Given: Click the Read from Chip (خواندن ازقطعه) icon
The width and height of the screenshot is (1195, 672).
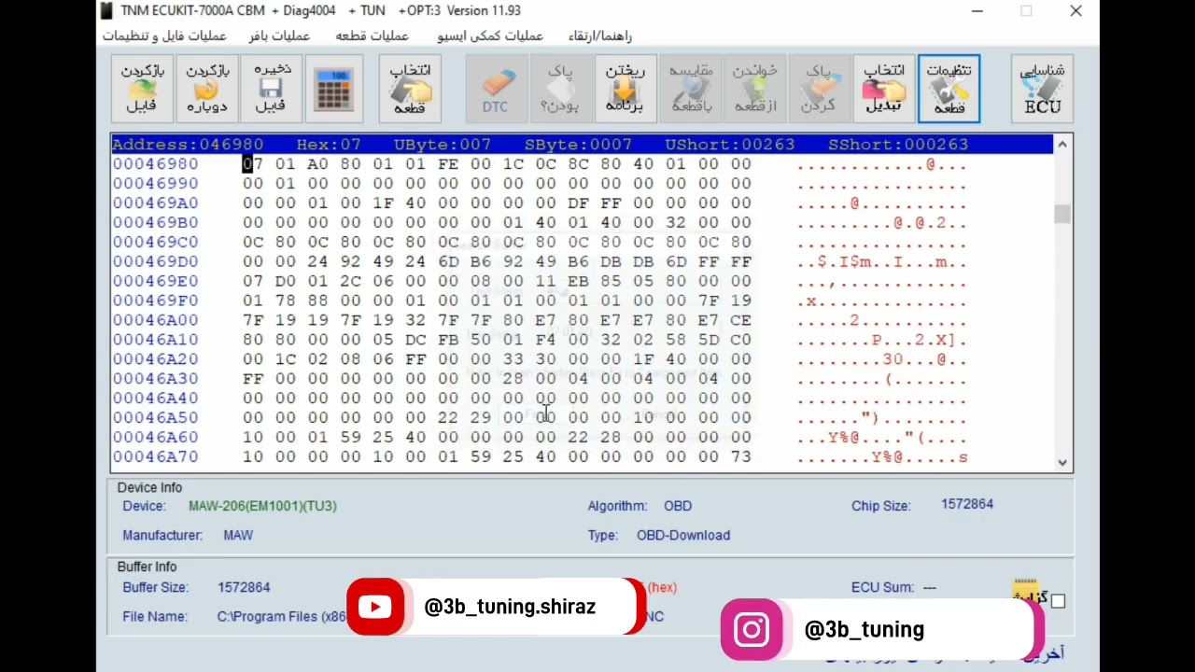Looking at the screenshot, I should click(754, 89).
